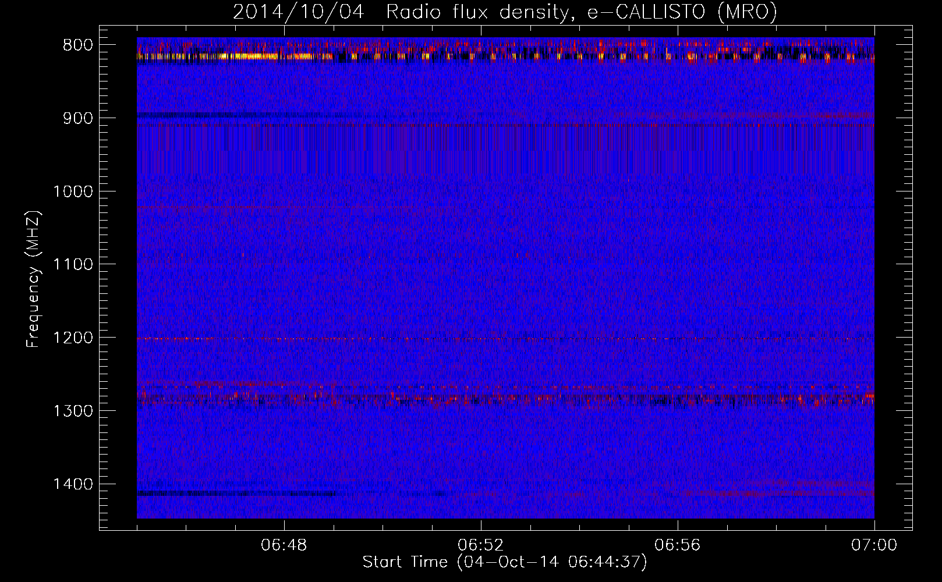
Task: Click the red interference line at 1200 MHz
Action: click(505, 339)
